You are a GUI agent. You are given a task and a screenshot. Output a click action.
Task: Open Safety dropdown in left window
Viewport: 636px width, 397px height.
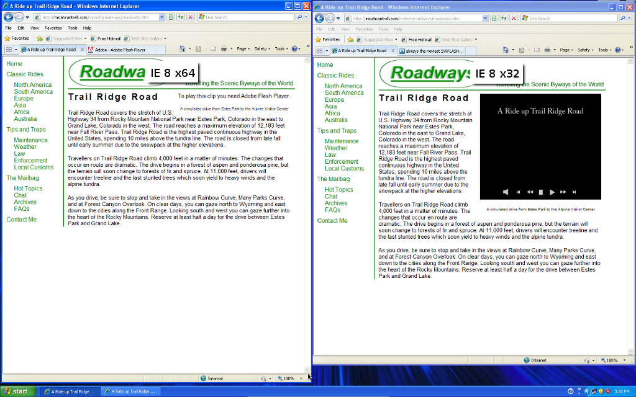[x=262, y=49]
